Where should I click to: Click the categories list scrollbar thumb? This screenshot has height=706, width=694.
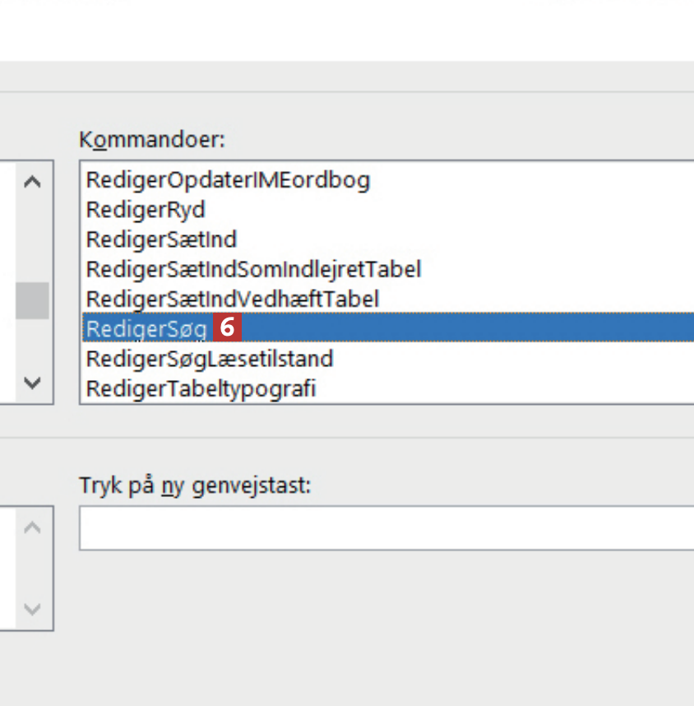[x=33, y=300]
